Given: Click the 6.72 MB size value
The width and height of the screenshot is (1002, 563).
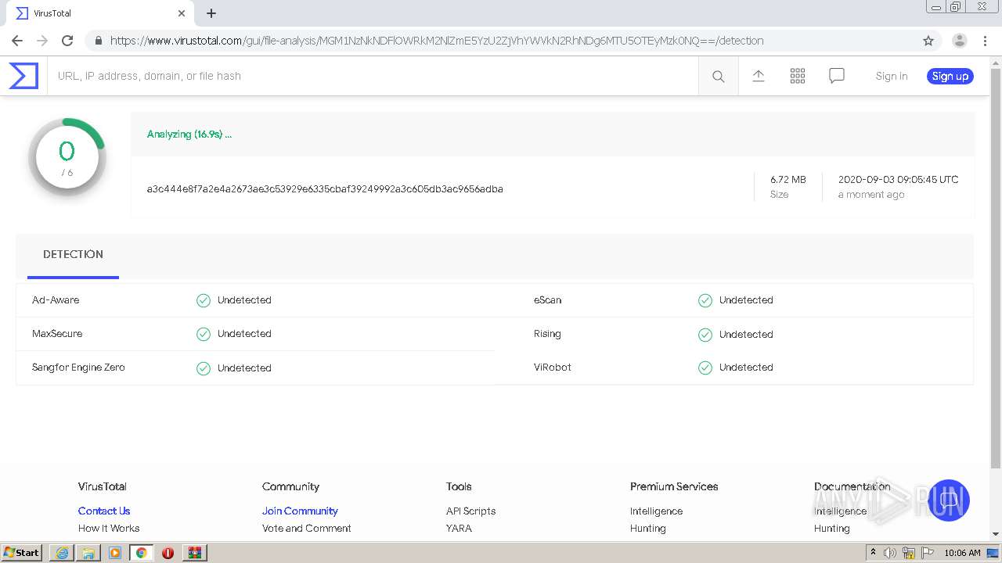Looking at the screenshot, I should pos(788,180).
